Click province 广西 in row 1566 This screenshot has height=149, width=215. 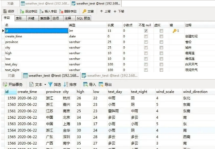50,143
